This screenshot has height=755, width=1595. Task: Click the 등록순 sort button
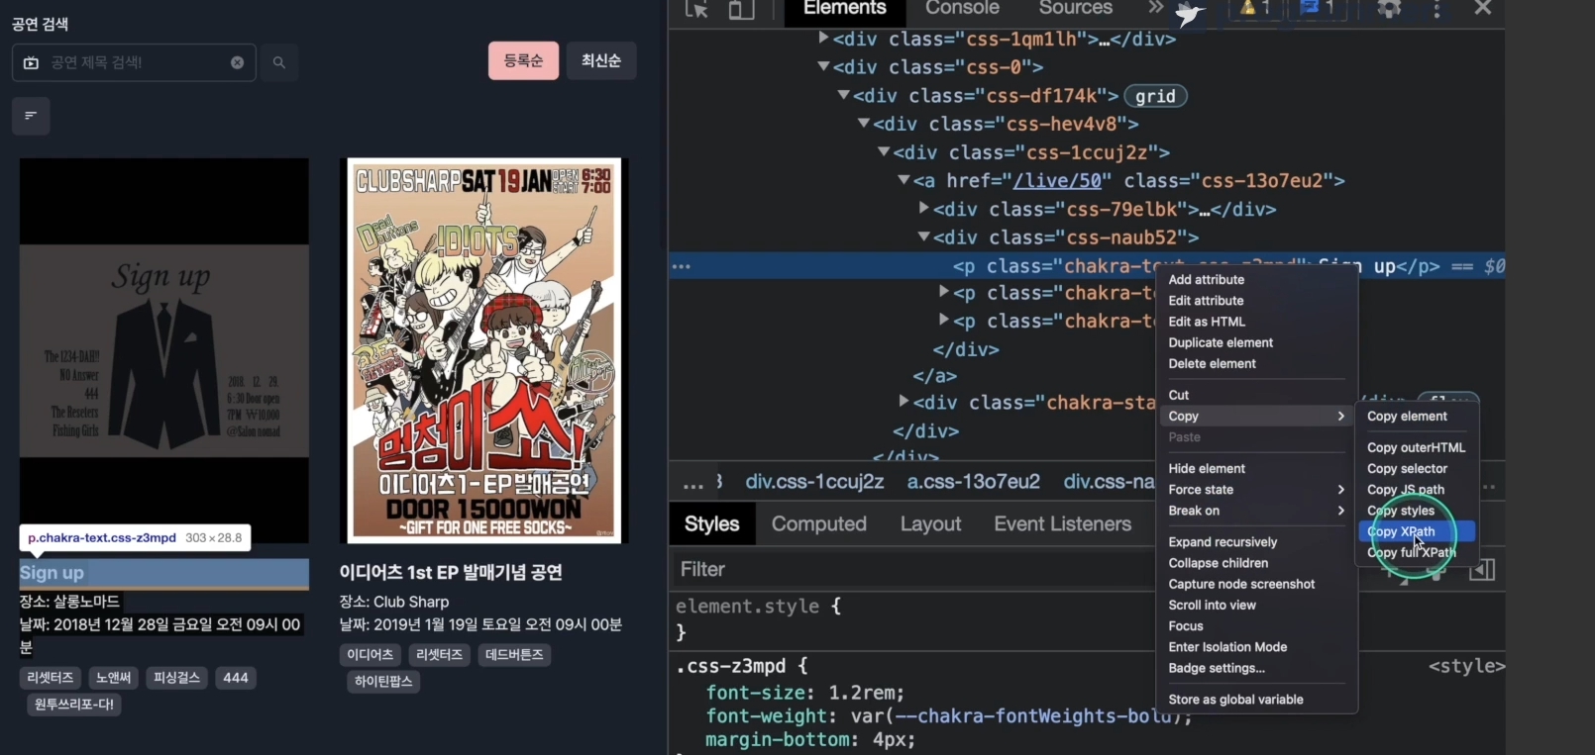pyautogui.click(x=523, y=61)
